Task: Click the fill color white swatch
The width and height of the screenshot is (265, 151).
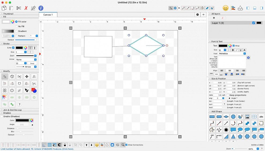Action: (x=6, y=22)
